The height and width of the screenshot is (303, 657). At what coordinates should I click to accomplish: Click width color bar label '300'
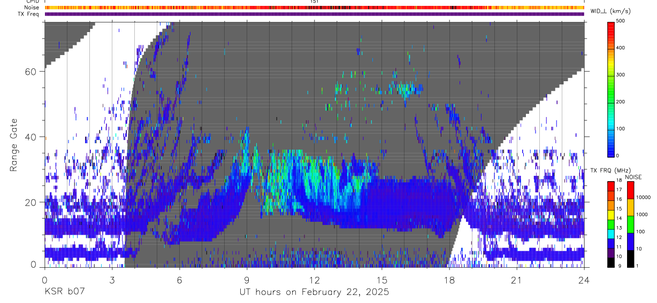620,75
